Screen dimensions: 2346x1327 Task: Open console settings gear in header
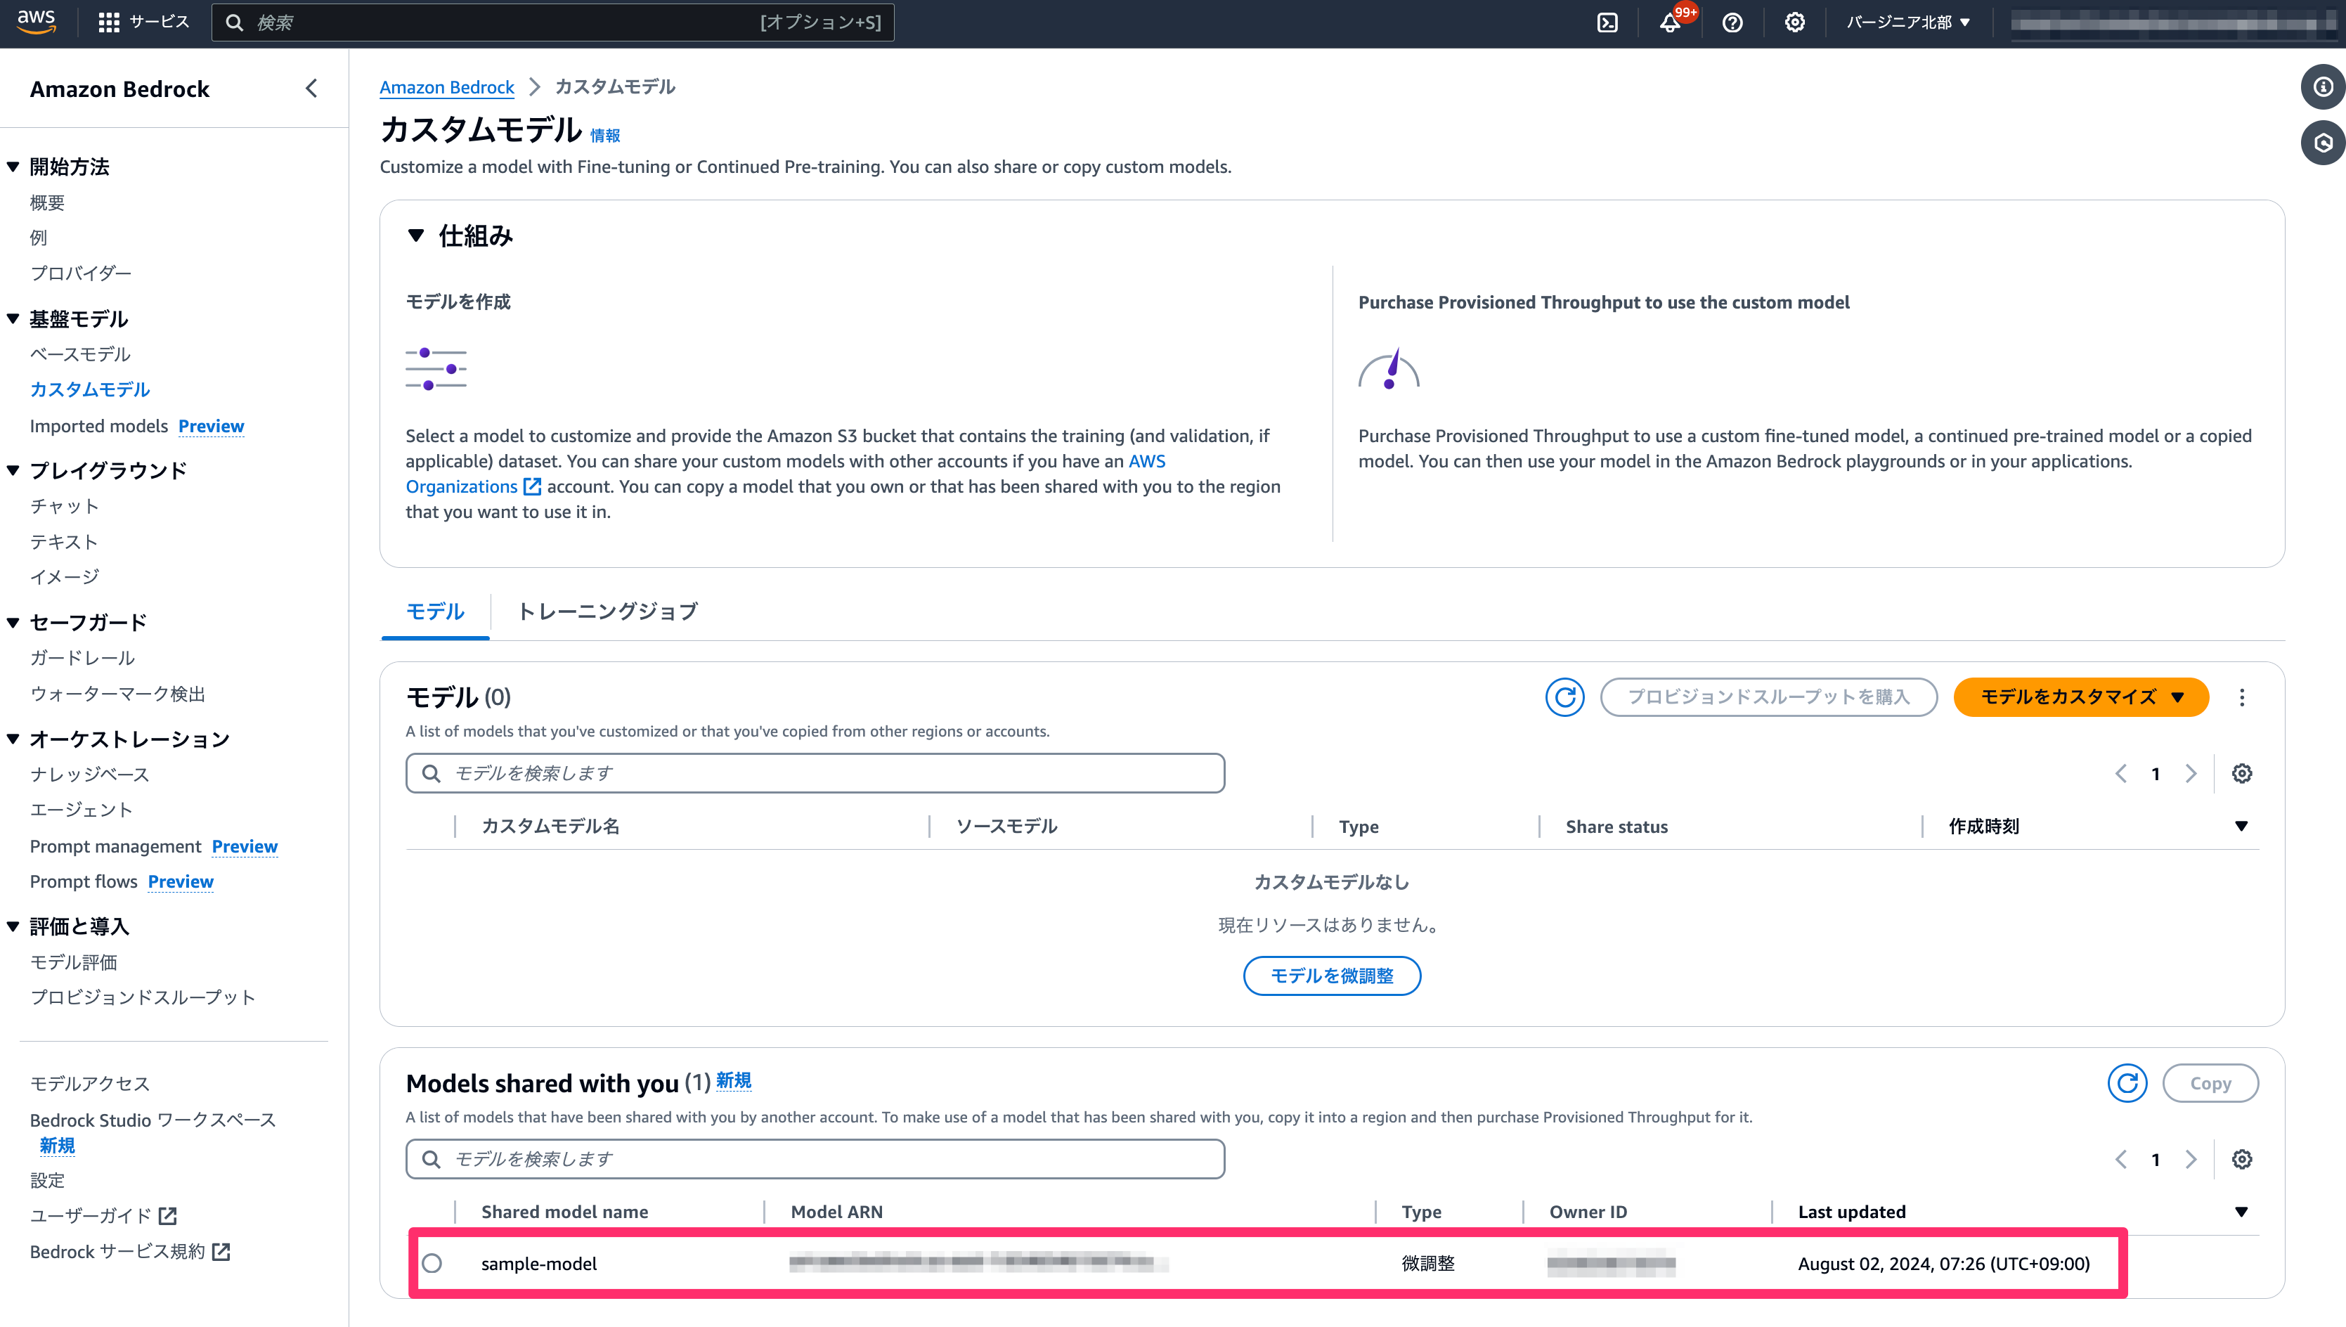pos(1794,22)
